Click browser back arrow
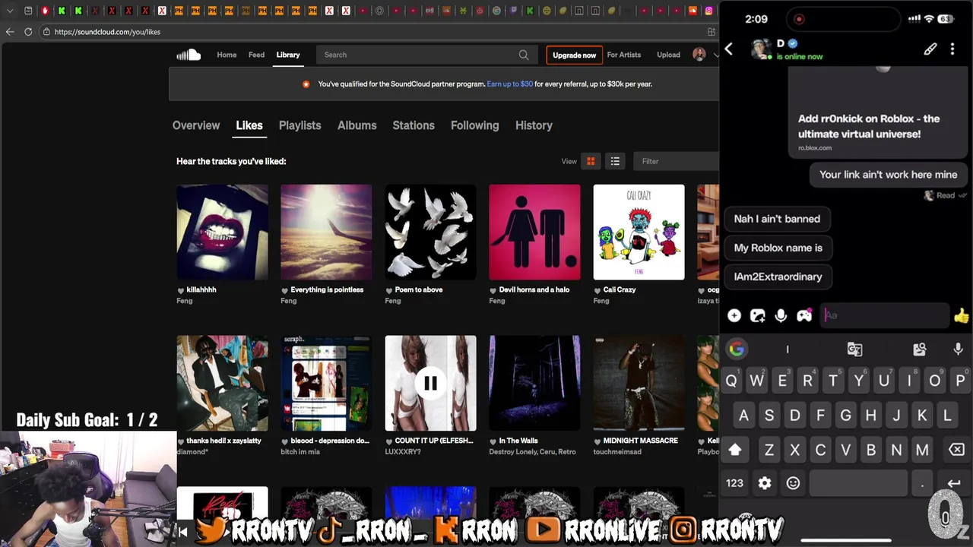This screenshot has height=547, width=973. 10,32
